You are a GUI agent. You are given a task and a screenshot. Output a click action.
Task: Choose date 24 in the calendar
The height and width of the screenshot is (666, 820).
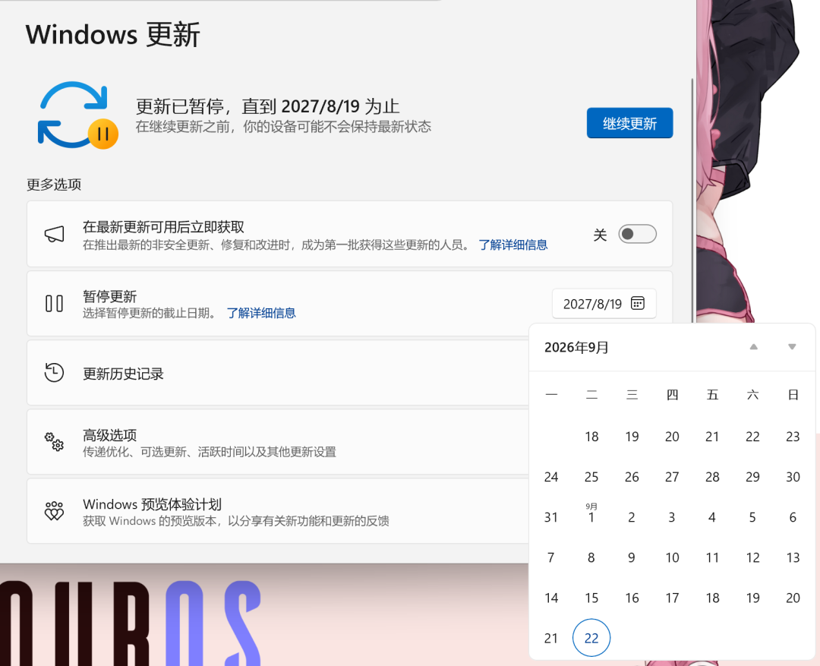pos(551,477)
